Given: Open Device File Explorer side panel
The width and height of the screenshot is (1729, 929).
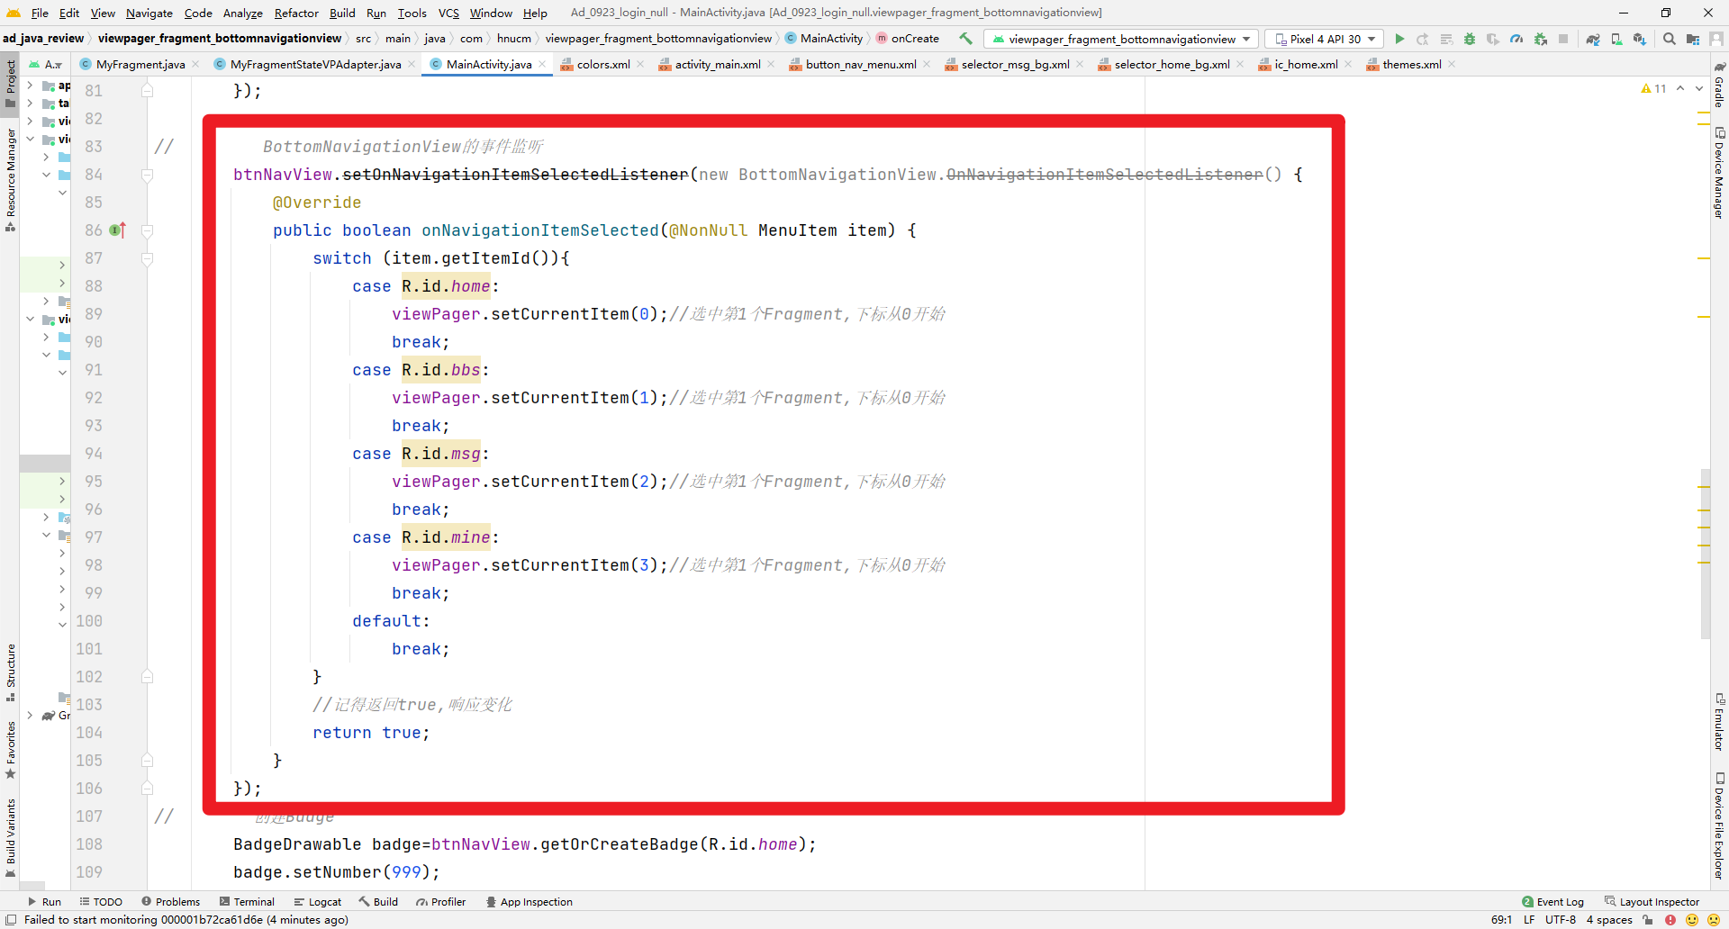Looking at the screenshot, I should [x=1719, y=825].
